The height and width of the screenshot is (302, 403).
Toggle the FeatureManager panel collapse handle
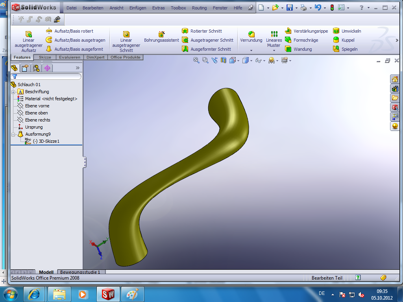(x=85, y=162)
